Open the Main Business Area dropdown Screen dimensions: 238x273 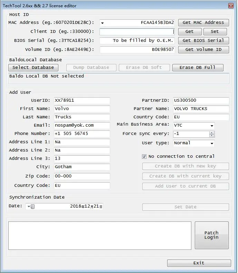pos(194,126)
